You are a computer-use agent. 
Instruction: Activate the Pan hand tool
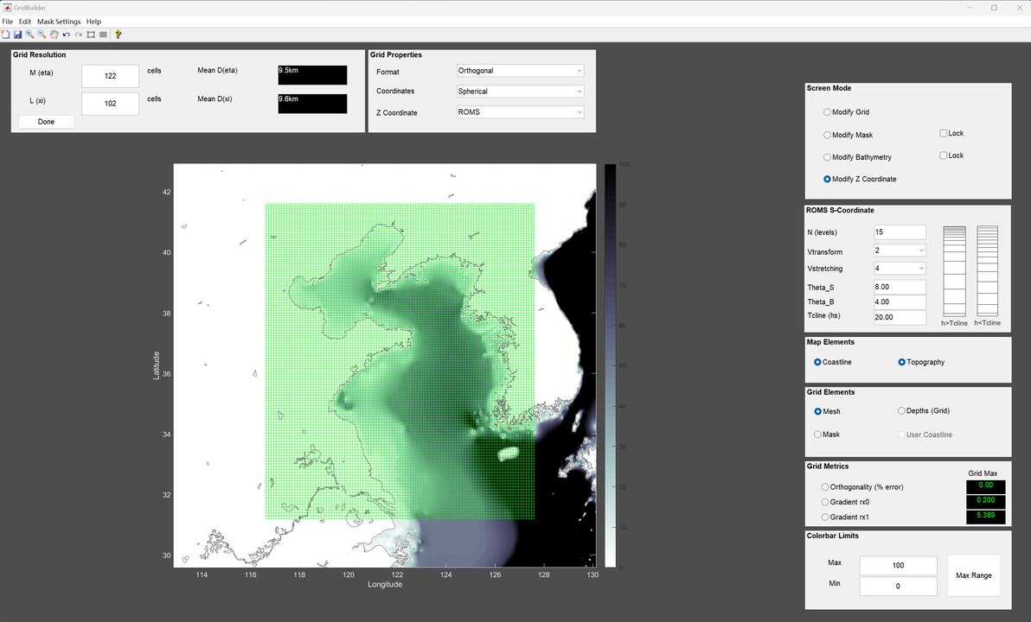(54, 35)
